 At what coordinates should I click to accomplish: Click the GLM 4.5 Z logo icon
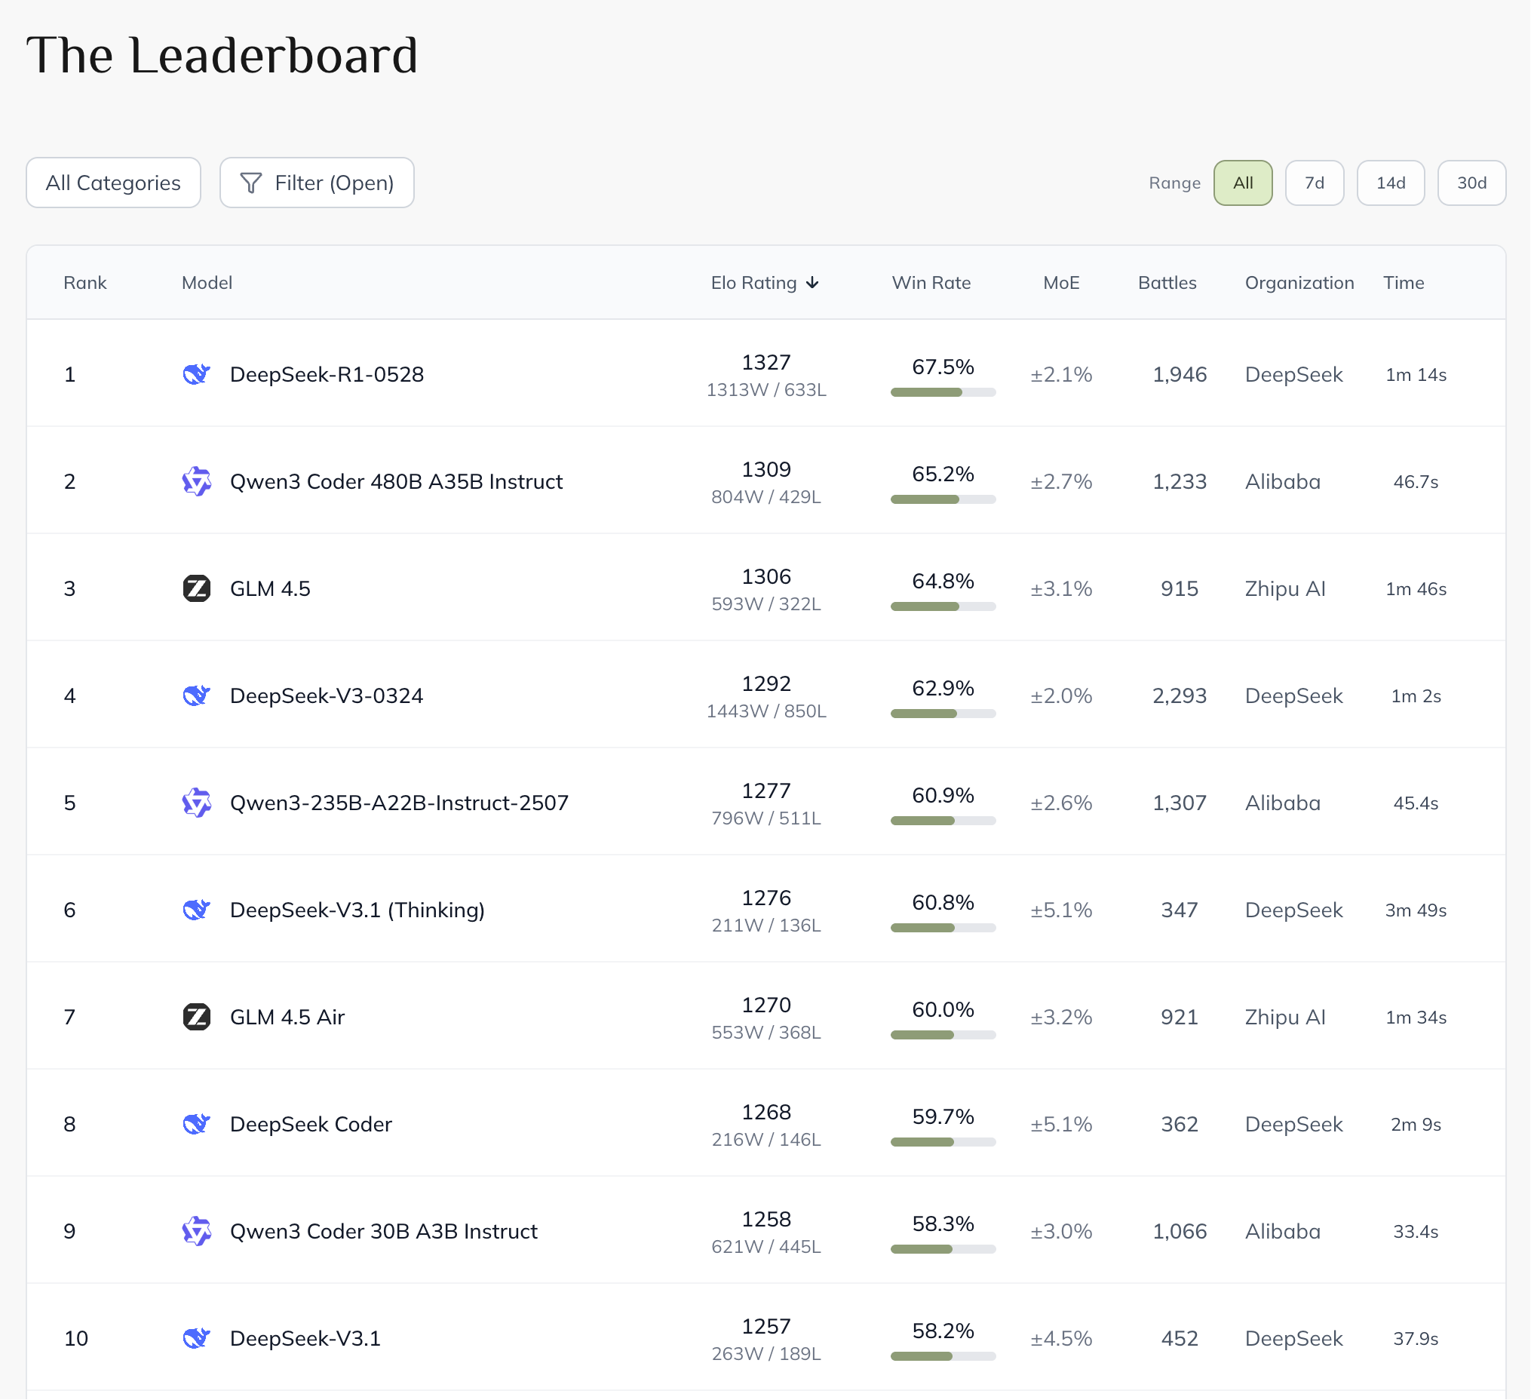pos(196,588)
